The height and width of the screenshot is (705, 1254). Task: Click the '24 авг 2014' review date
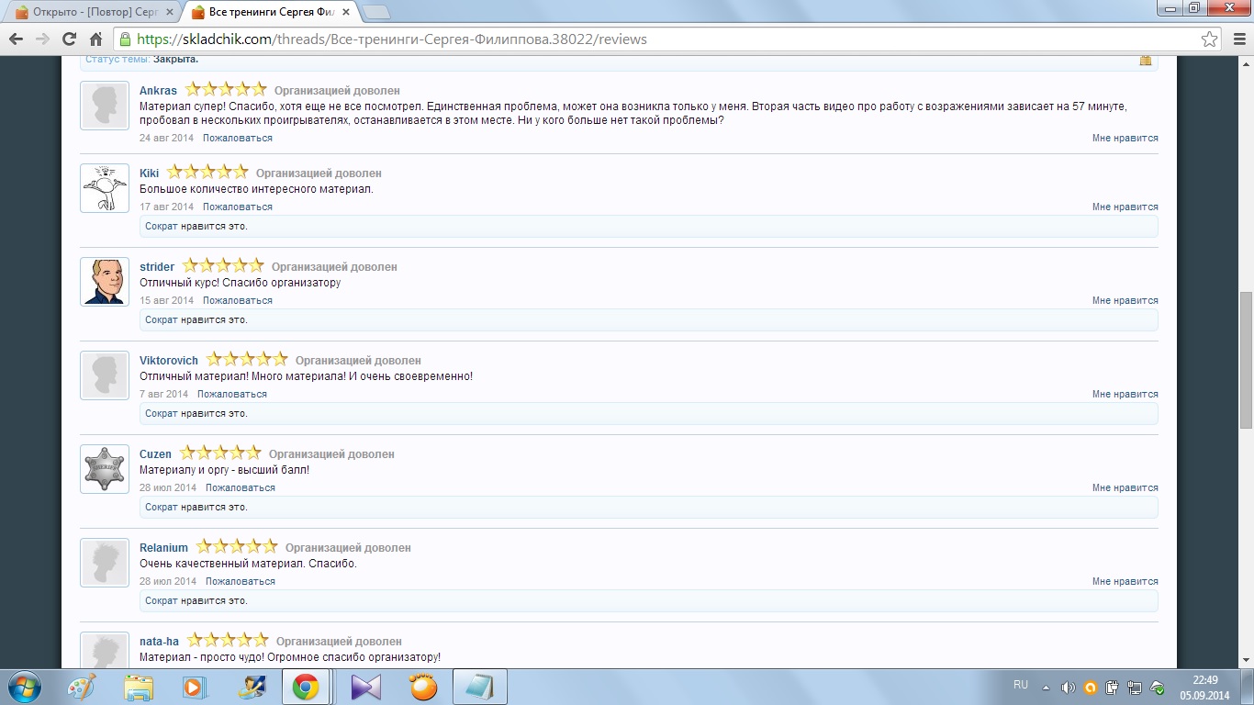167,138
